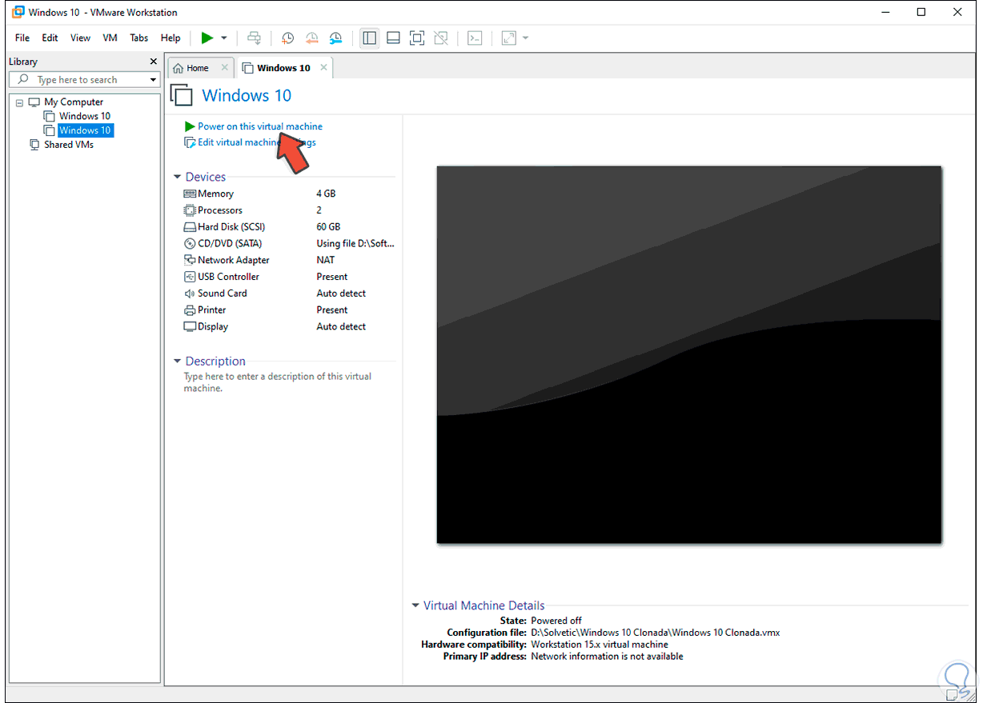Open the Library search filter dropdown
Viewport: 983px width, 703px height.
(x=153, y=80)
